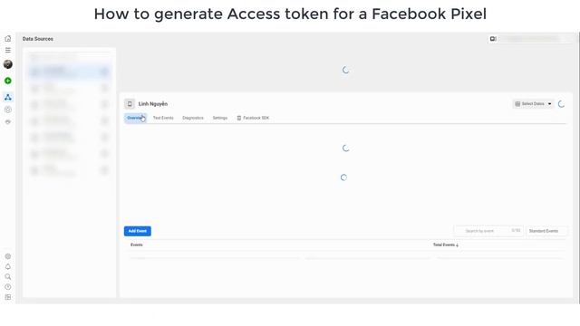Click the blue Add Event button
Screen dimensions: 580x326
137,231
